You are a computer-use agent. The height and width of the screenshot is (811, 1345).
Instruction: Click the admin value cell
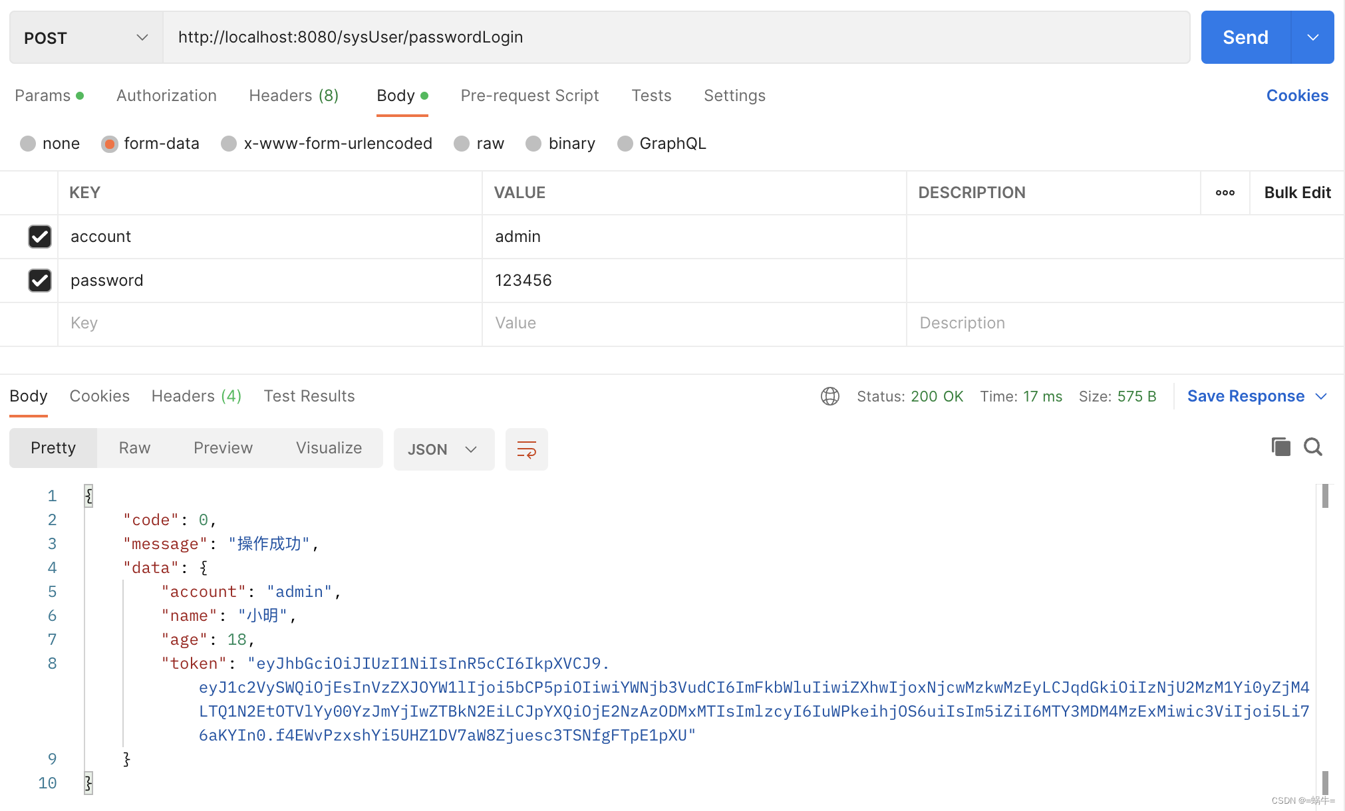pyautogui.click(x=694, y=237)
